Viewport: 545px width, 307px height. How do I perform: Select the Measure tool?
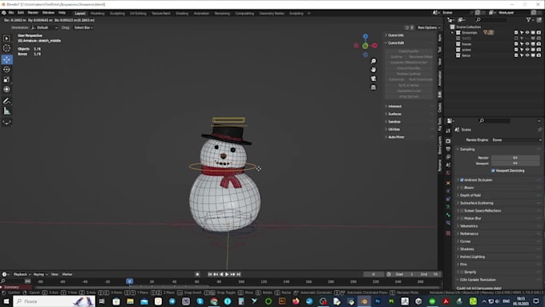pos(6,111)
